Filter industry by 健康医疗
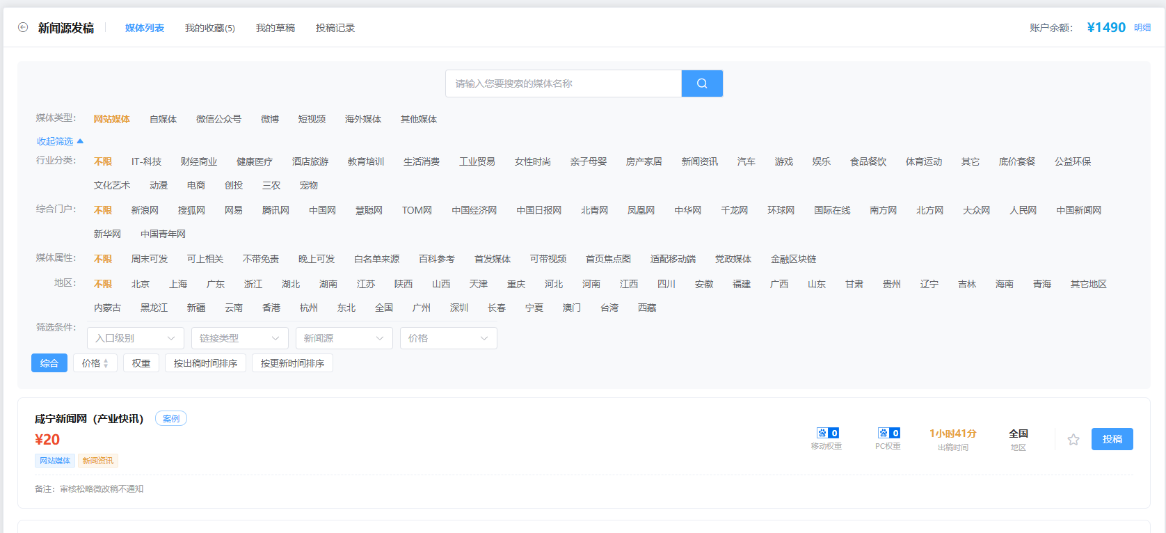The image size is (1166, 533). [x=255, y=161]
